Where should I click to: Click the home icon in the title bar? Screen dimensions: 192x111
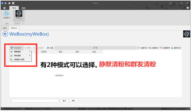click(5, 3)
